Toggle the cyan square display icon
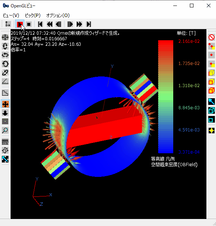 (212, 120)
